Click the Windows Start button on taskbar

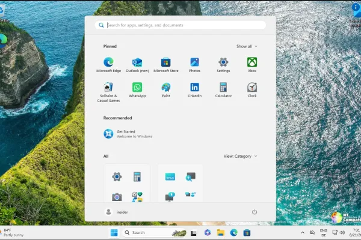tap(114, 233)
